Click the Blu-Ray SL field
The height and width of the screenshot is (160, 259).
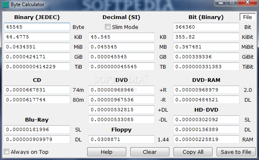[37, 129]
